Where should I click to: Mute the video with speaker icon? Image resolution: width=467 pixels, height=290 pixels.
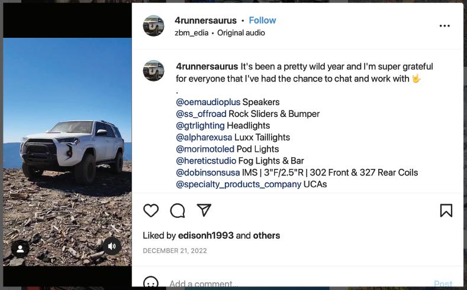112,246
